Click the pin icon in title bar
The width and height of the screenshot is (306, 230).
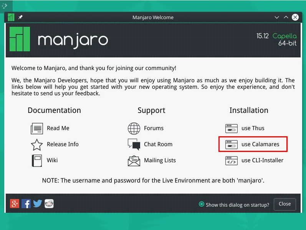click(x=20, y=17)
